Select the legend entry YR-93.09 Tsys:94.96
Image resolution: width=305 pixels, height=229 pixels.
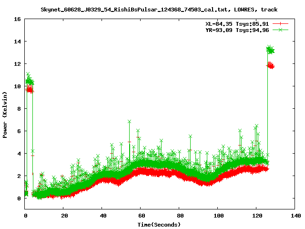[x=237, y=30]
